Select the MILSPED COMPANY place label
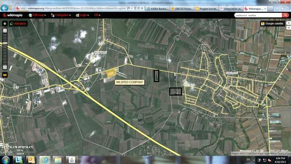This screenshot has height=164, width=291. click(130, 82)
